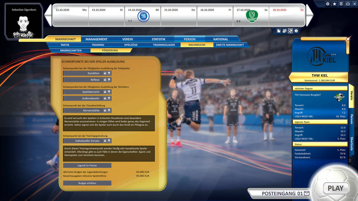Click the Jugend Co-Trainer button
Viewport: 358px width, 201px height.
pos(87,165)
